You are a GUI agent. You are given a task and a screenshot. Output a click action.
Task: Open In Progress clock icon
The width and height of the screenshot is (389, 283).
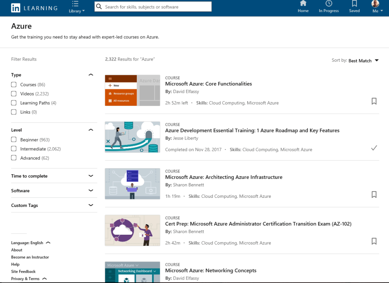pos(329,3)
